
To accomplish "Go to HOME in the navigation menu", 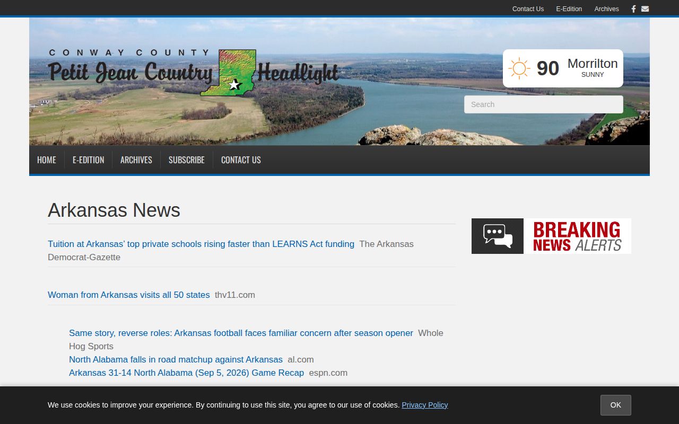I will click(47, 160).
